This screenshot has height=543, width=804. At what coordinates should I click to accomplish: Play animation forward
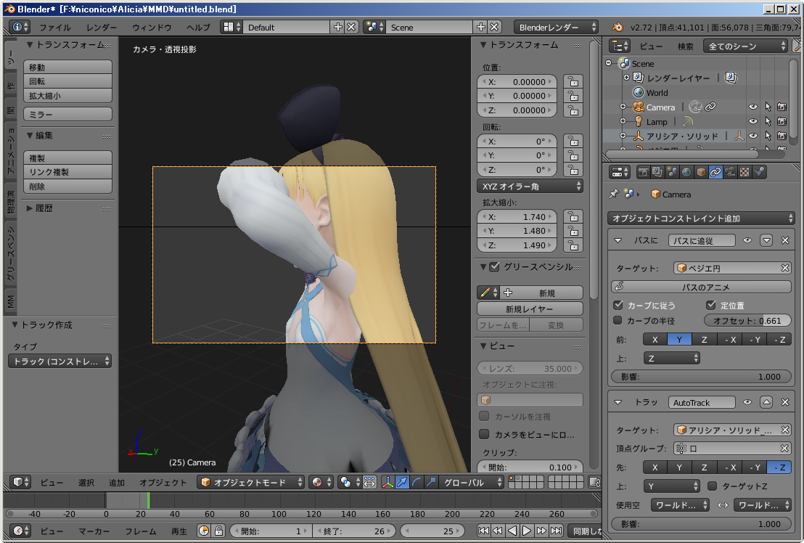coord(527,531)
